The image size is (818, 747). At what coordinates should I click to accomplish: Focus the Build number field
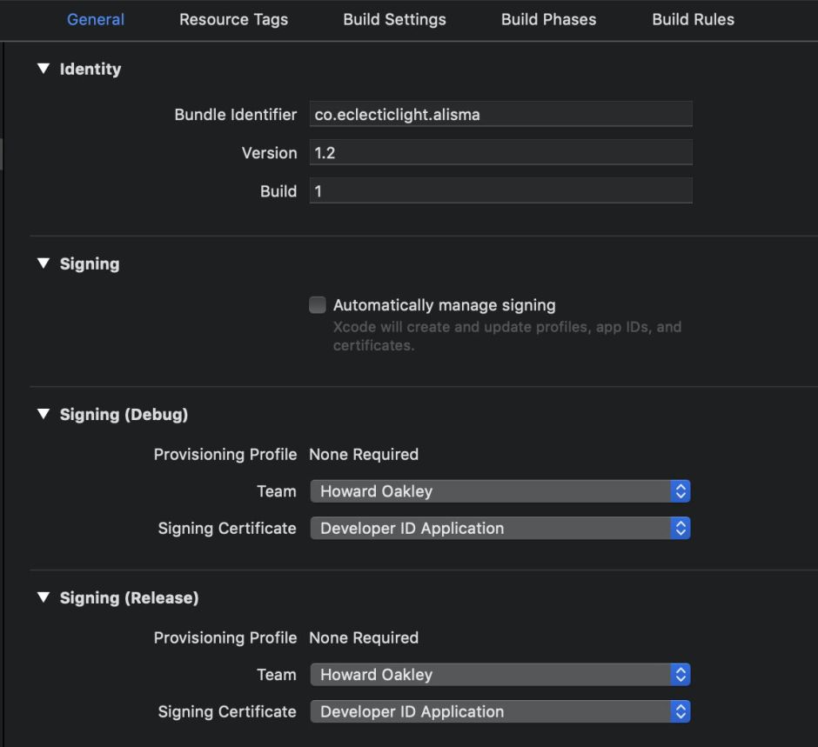(500, 191)
